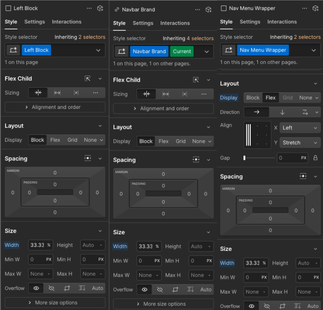Viewport: 323px width, 310px height.
Task: Open the three-dot menu in Nav Menu Wrapper panel
Action: click(x=304, y=9)
